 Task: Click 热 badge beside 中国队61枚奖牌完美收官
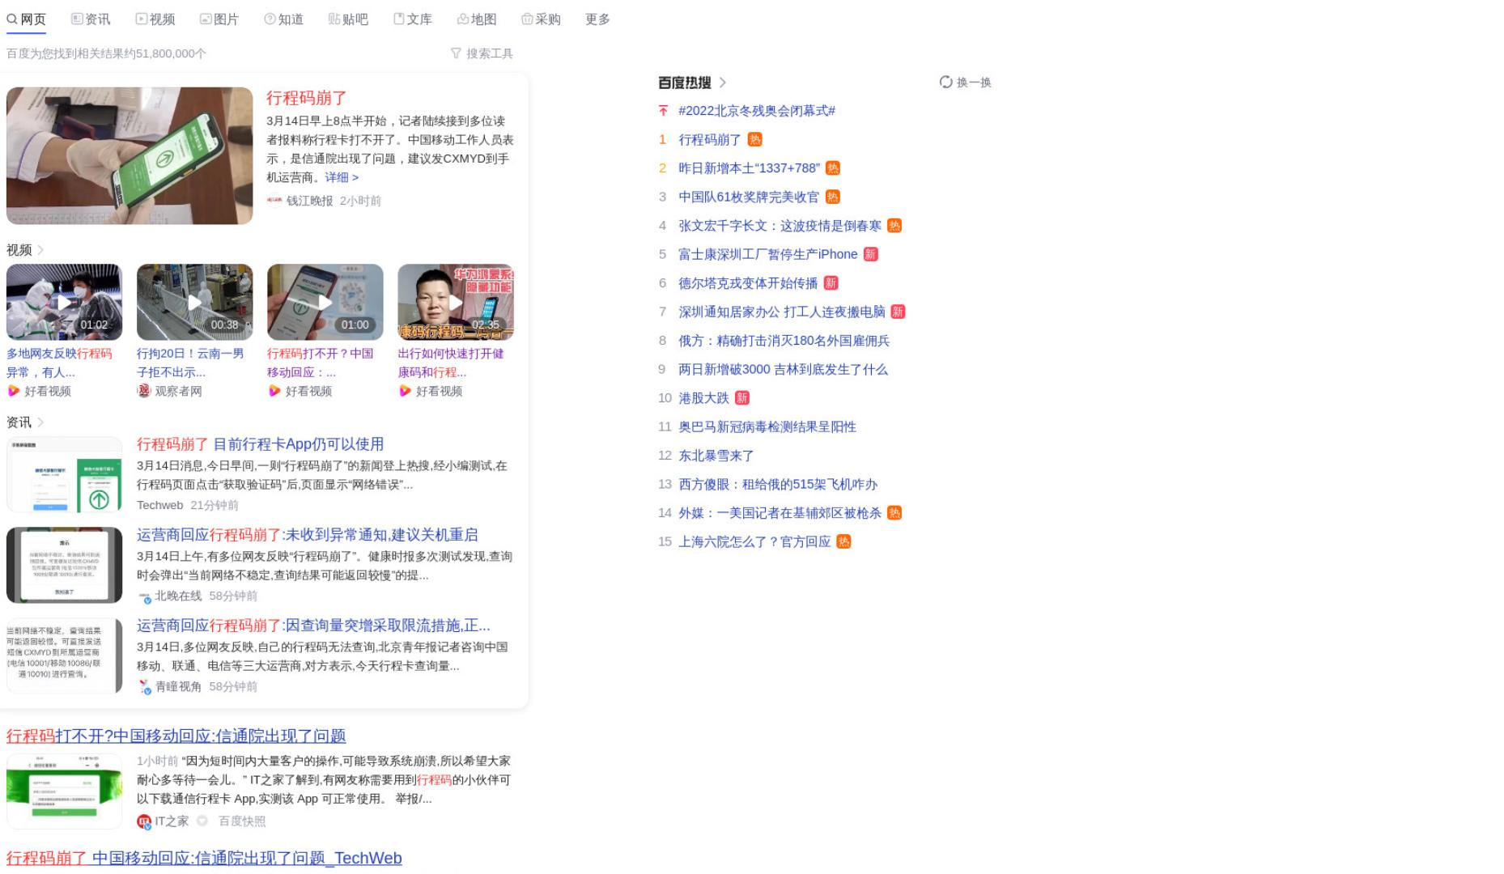pos(833,197)
